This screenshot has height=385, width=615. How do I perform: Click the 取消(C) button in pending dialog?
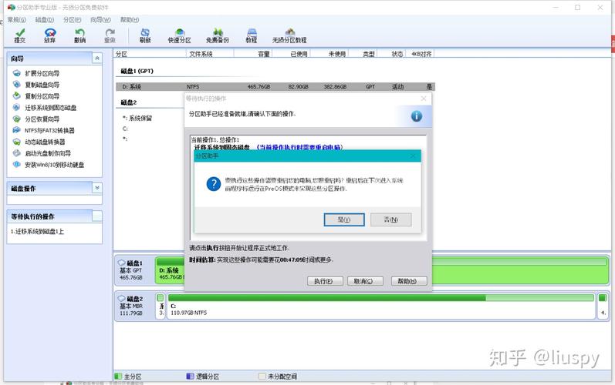pos(365,281)
